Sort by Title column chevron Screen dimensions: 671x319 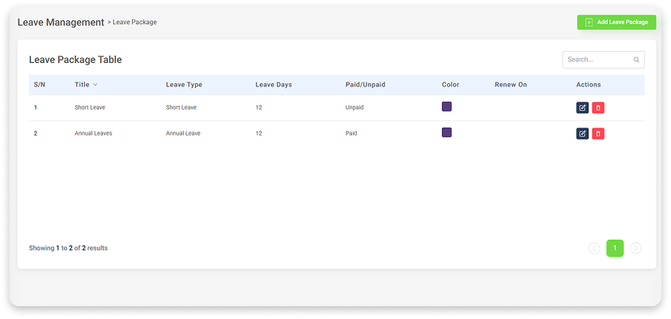[x=95, y=85]
